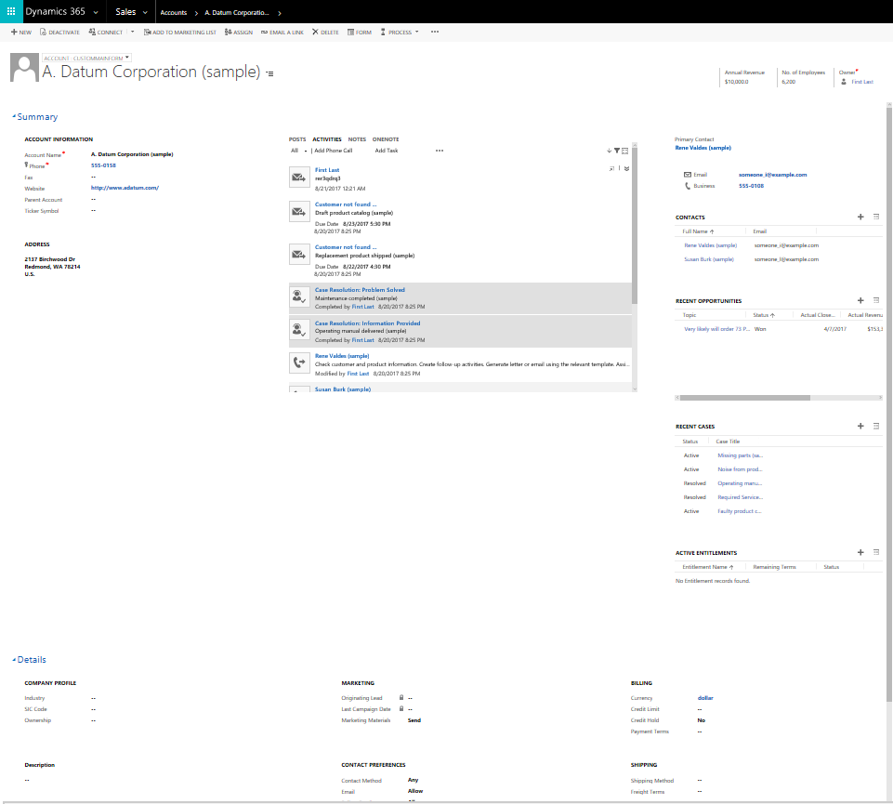Collapse the Details section
Screen dimensions: 893x804
(x=14, y=660)
